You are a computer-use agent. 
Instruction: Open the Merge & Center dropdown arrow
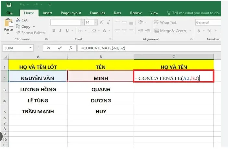[x=190, y=31]
